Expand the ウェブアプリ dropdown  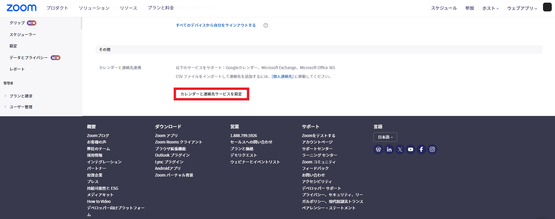click(522, 8)
